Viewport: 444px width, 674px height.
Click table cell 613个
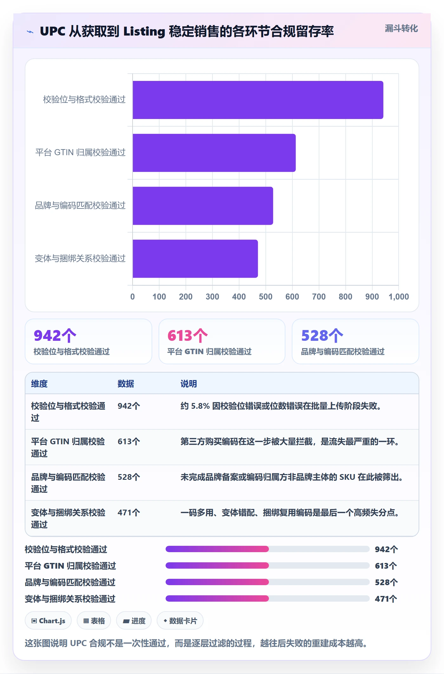coord(129,441)
